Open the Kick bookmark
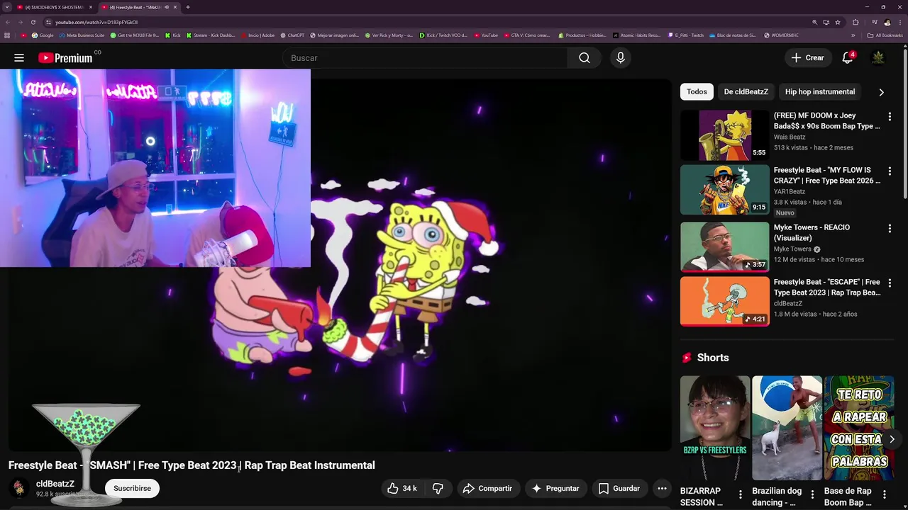 [173, 35]
